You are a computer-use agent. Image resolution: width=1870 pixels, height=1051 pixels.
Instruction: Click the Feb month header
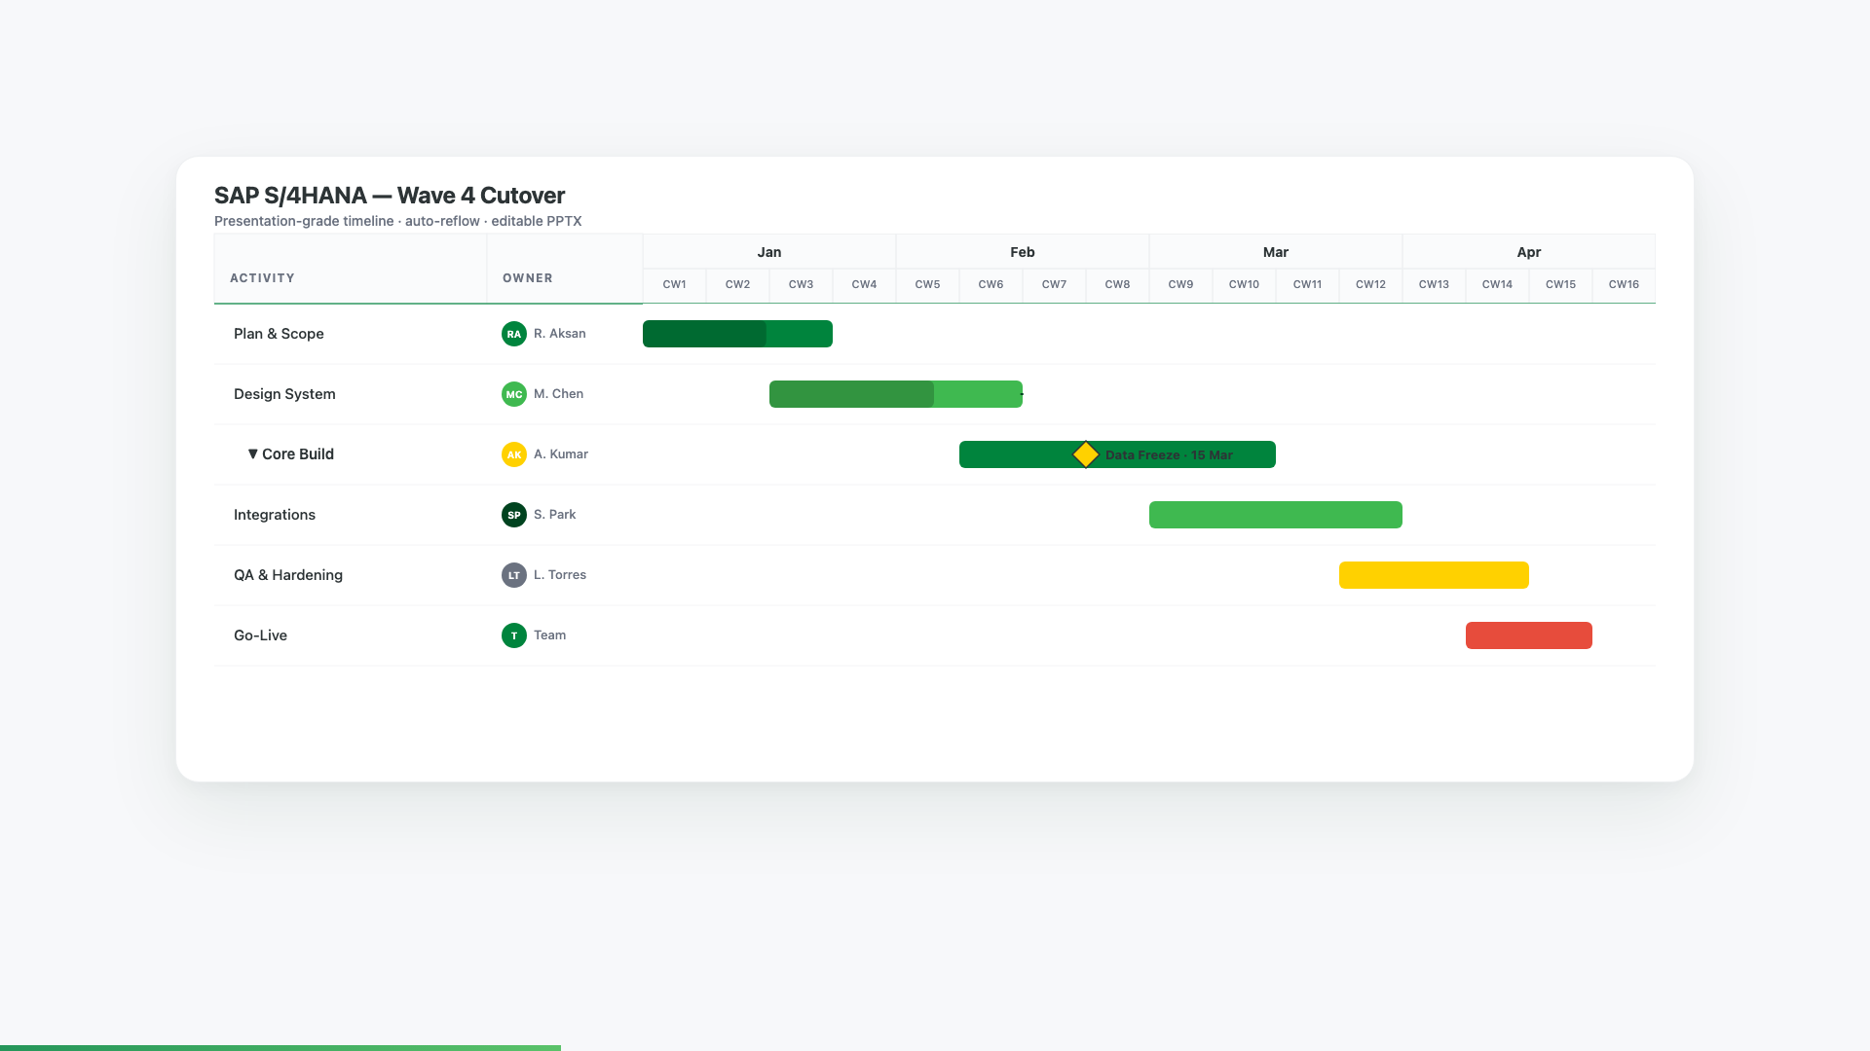(1023, 252)
